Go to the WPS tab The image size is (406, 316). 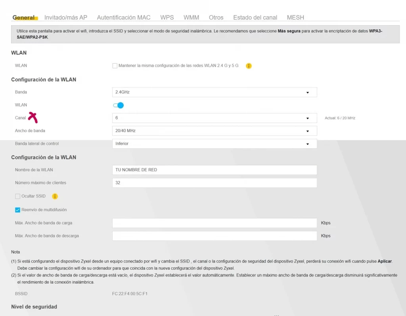click(167, 17)
